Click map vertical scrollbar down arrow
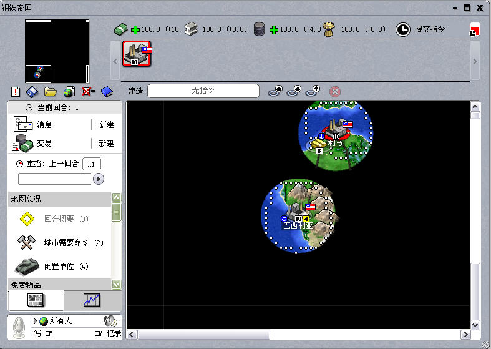 click(475, 325)
